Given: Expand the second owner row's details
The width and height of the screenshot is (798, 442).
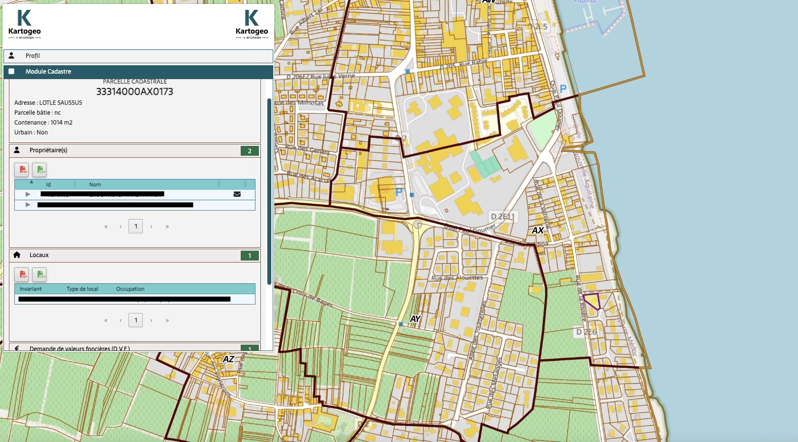Looking at the screenshot, I should click(x=28, y=205).
